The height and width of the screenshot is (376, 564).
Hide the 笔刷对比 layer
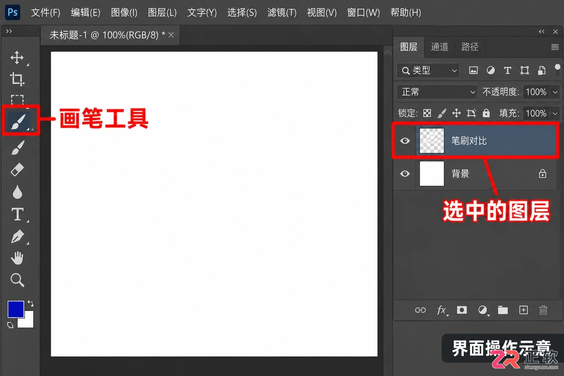click(x=405, y=141)
